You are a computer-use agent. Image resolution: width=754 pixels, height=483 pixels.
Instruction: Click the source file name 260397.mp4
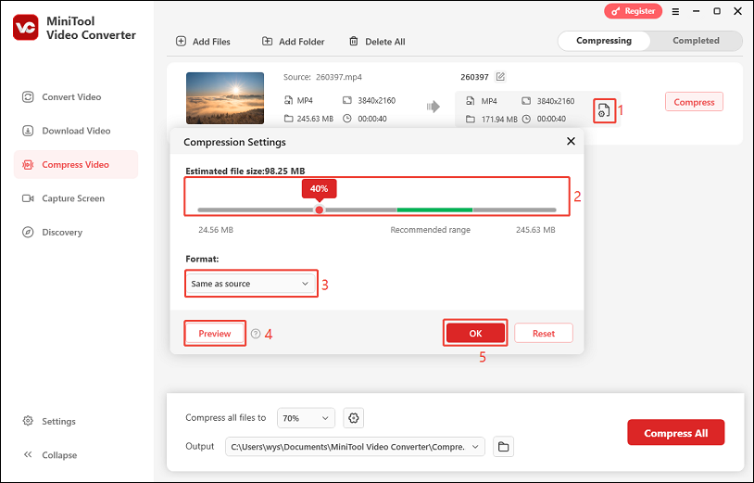click(338, 77)
